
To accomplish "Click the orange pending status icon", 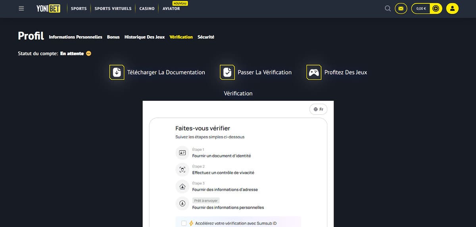I will coord(88,54).
